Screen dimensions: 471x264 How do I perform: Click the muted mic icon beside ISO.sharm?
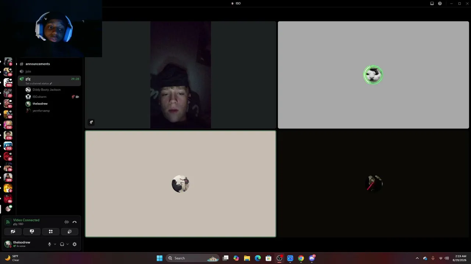pyautogui.click(x=73, y=97)
